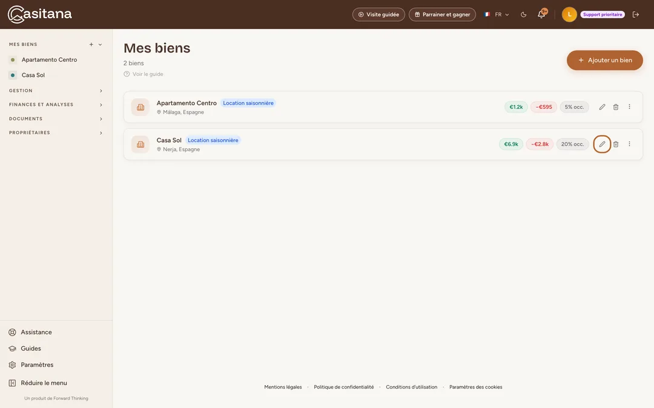Click the Casa Sol building icon
This screenshot has height=408, width=654.
pos(140,144)
